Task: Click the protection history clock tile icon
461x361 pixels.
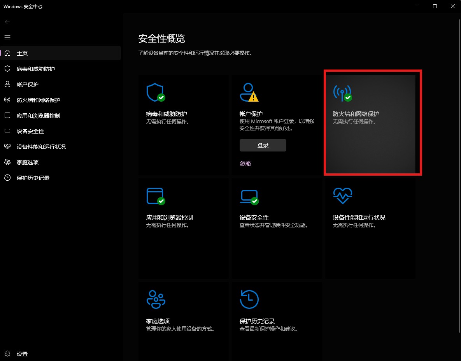Action: [x=249, y=299]
